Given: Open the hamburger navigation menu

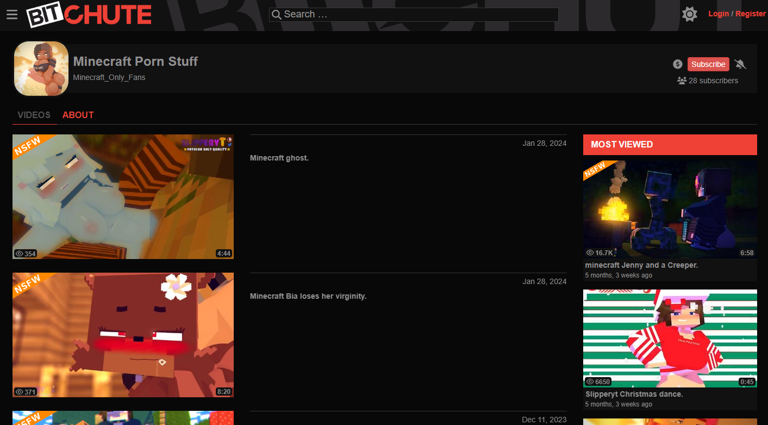Looking at the screenshot, I should tap(12, 15).
